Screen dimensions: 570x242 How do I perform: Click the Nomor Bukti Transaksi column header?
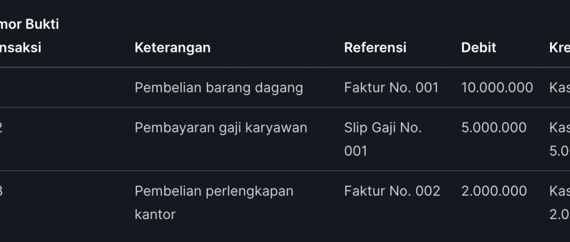pyautogui.click(x=24, y=36)
